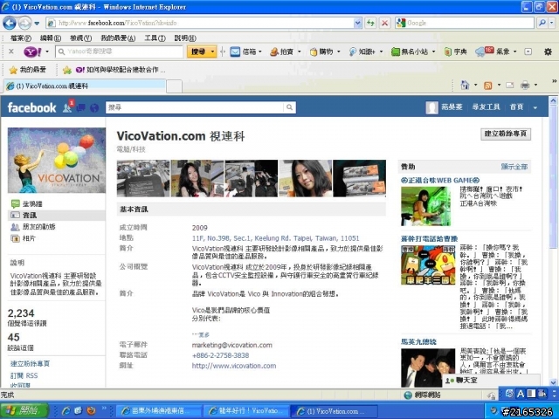The height and width of the screenshot is (419, 559).
Task: Click the Read Mail icon in command bar
Action: [x=510, y=86]
